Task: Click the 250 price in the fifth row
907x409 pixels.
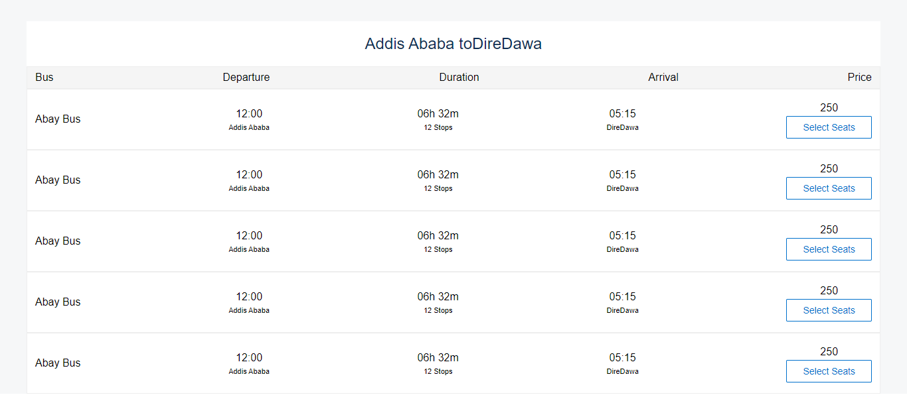Action: (829, 352)
